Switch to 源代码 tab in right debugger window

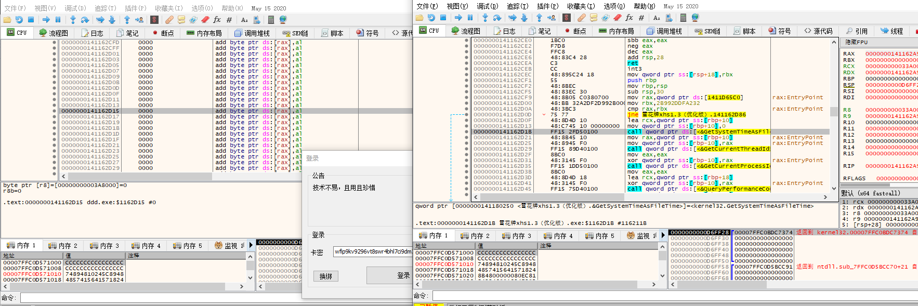pyautogui.click(x=819, y=31)
